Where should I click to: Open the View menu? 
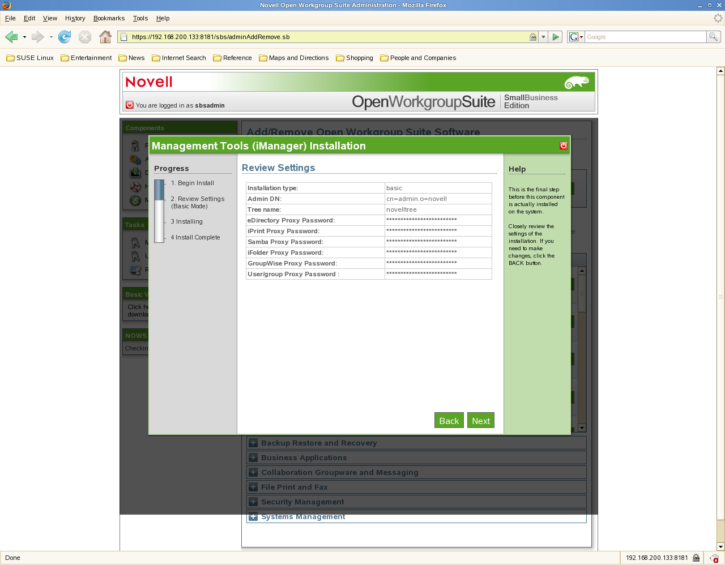click(50, 18)
